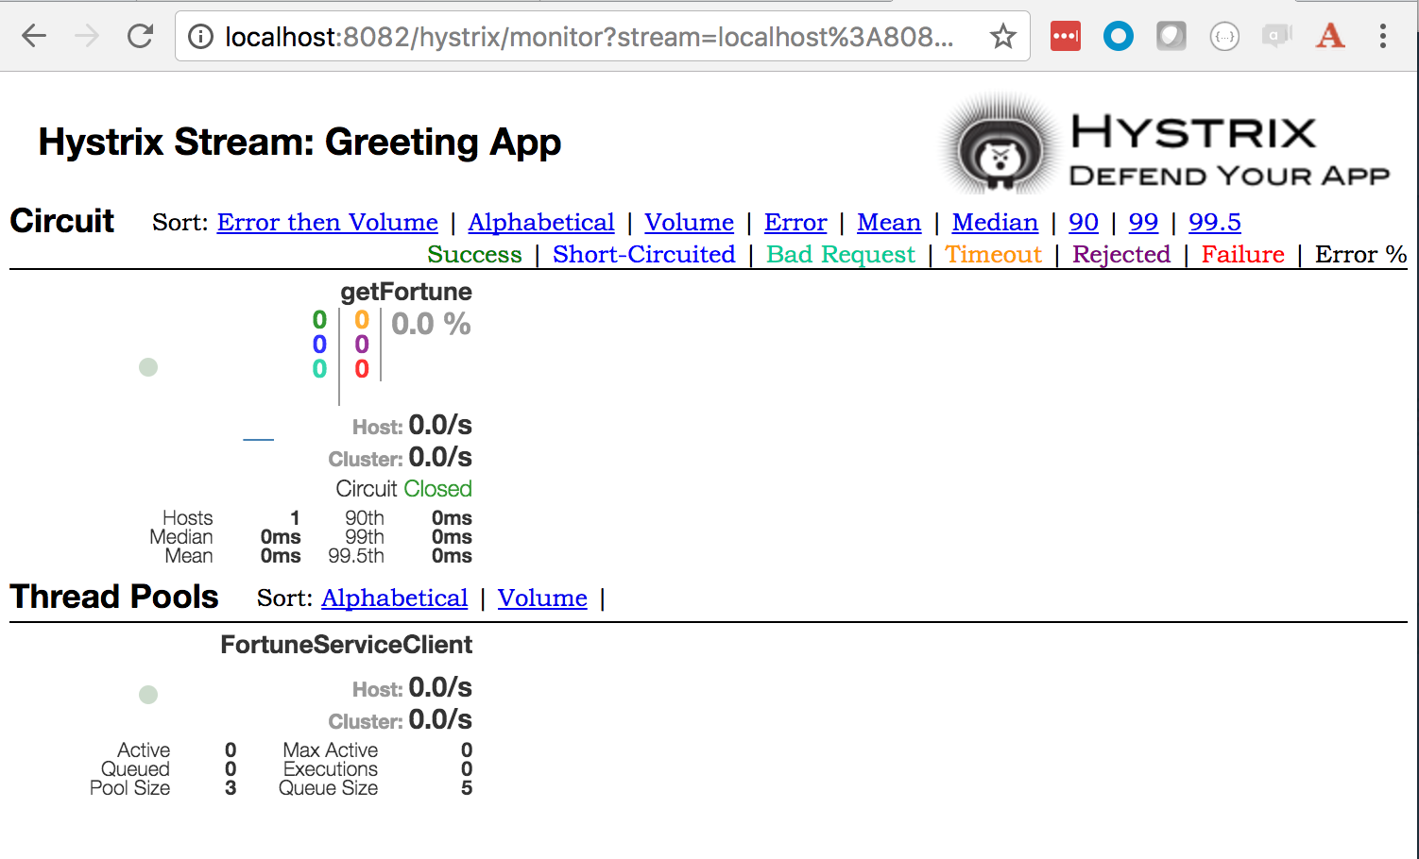The width and height of the screenshot is (1419, 859).
Task: Sort Thread Pools by Volume
Action: tap(542, 598)
